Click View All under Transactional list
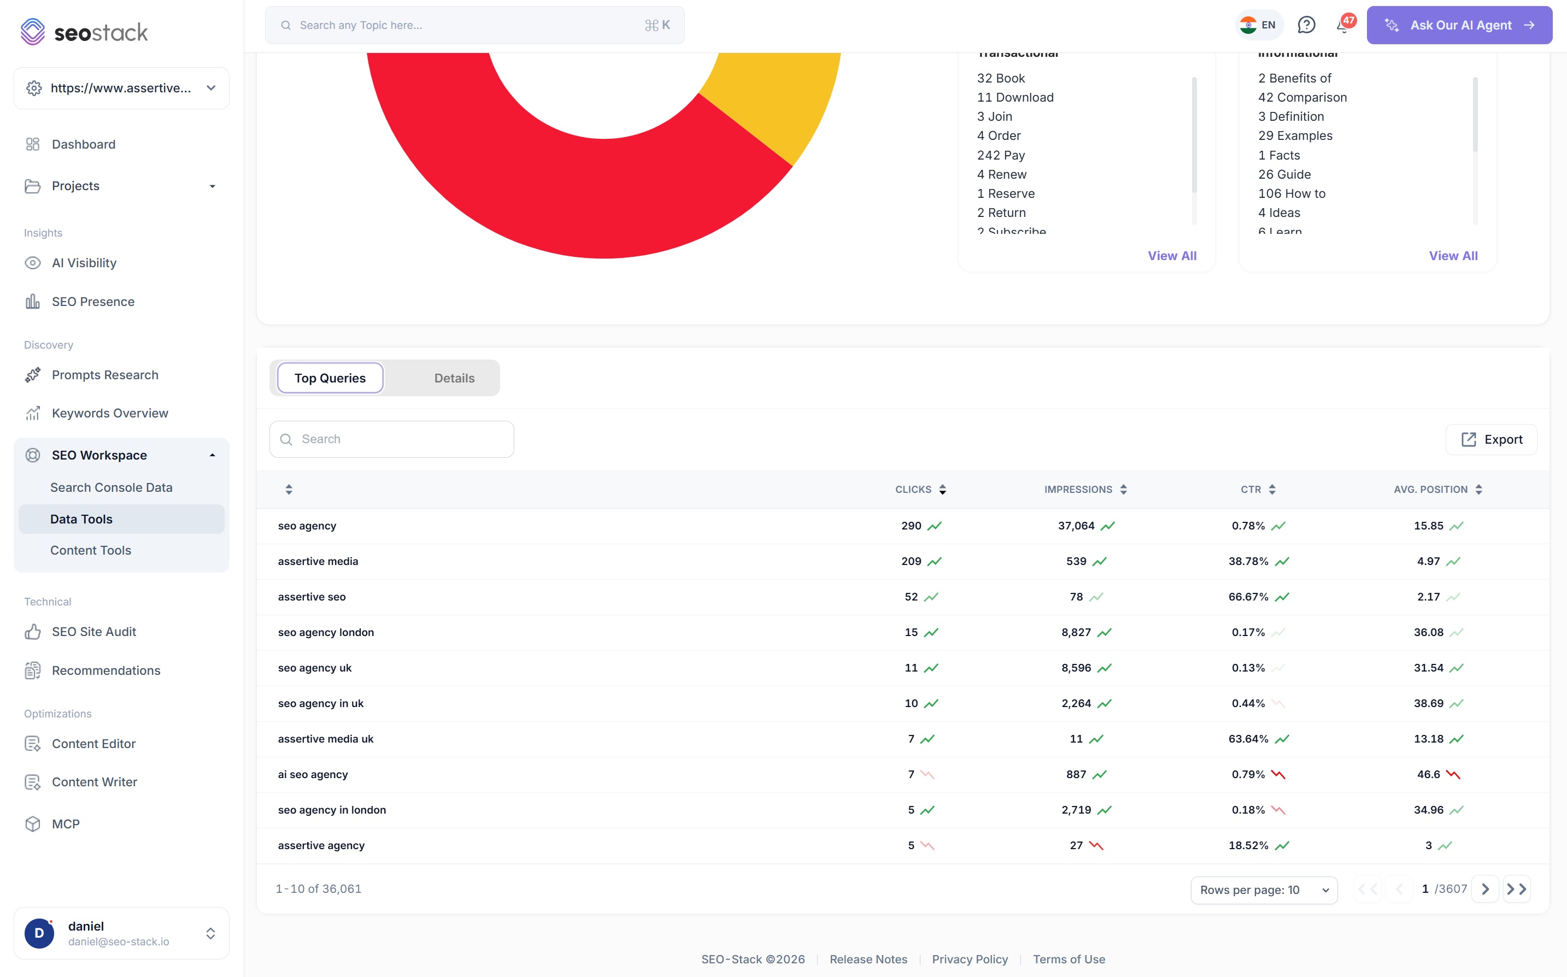This screenshot has width=1567, height=977. point(1172,256)
